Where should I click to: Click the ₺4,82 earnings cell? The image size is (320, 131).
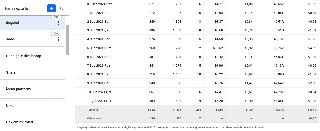[x=312, y=48]
